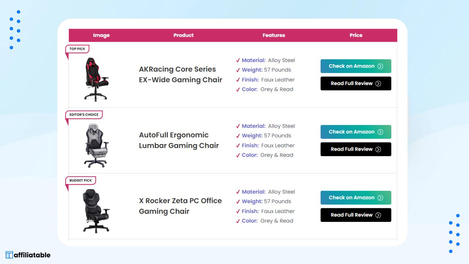Open Read Full Review for AKRacing chair
The height and width of the screenshot is (264, 469).
356,84
